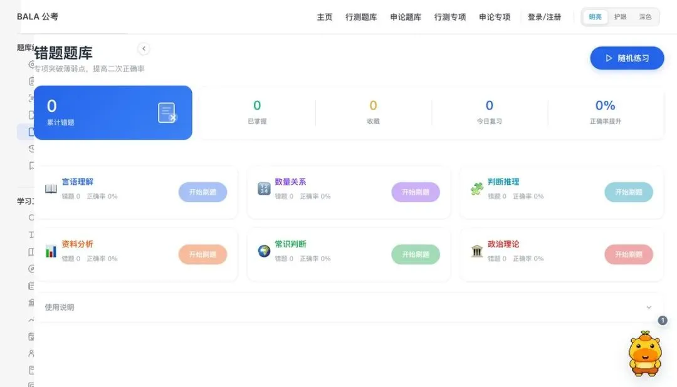Click the BALA 公考 logo
Screen dimensions: 677x387
(x=38, y=16)
